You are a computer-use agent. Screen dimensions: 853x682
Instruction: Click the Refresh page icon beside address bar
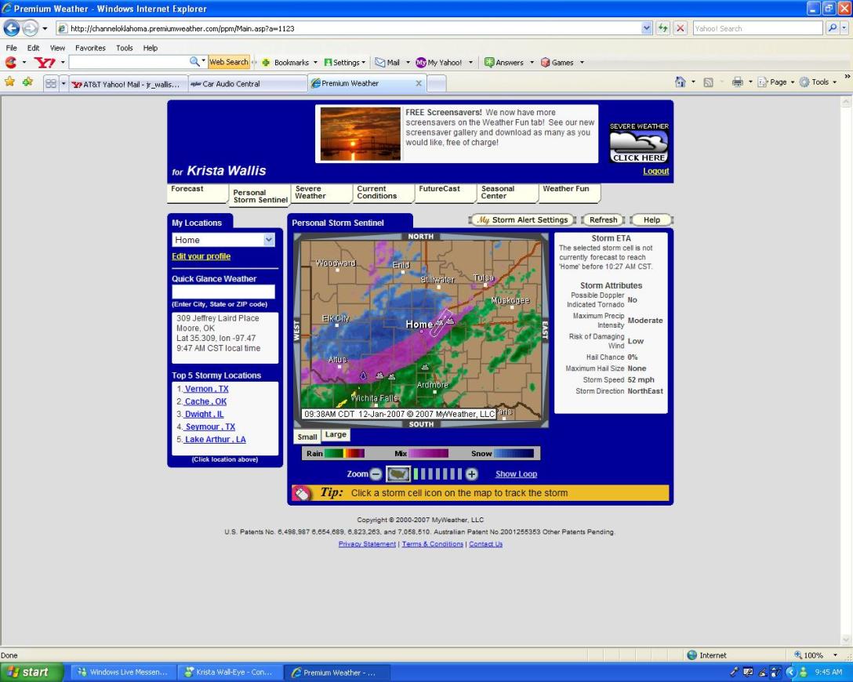[662, 28]
